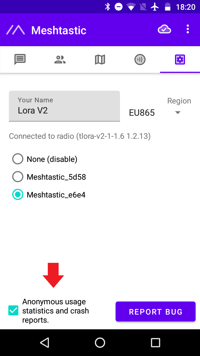Select the None (disable) radio option
The image size is (200, 356).
pyautogui.click(x=18, y=159)
